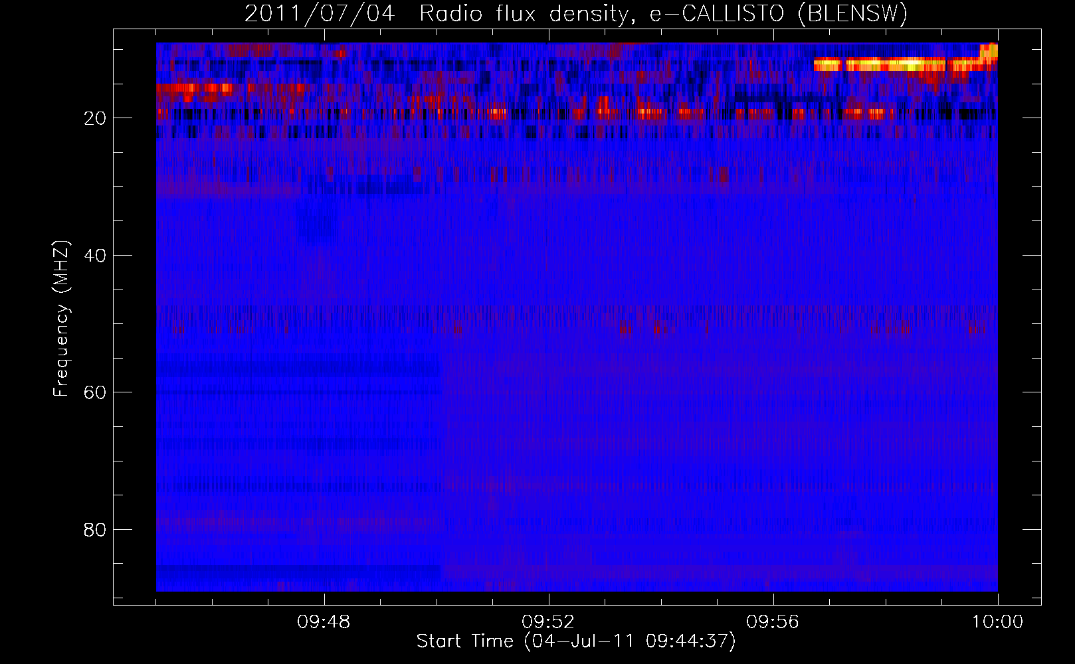Click the 60 frequency tick label
Screen dimensions: 1075x664
(x=96, y=392)
